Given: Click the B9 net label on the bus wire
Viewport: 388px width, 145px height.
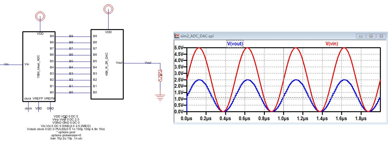Looking at the screenshot, I should coord(71,36).
